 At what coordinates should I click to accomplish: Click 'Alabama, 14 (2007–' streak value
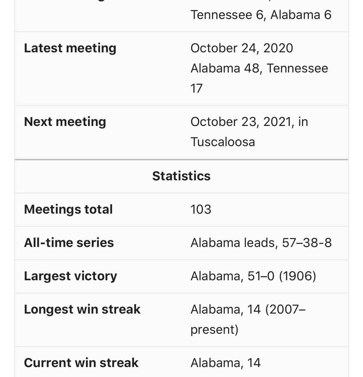click(x=248, y=309)
